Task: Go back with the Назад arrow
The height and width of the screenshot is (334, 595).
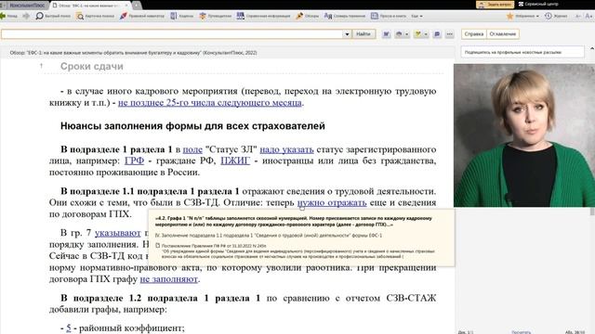Action: coord(8,16)
